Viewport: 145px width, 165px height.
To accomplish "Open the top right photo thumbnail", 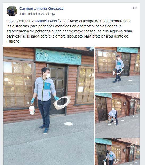I will click(x=117, y=69).
